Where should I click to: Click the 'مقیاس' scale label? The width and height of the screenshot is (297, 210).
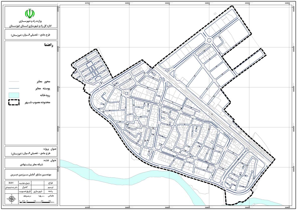51,196
